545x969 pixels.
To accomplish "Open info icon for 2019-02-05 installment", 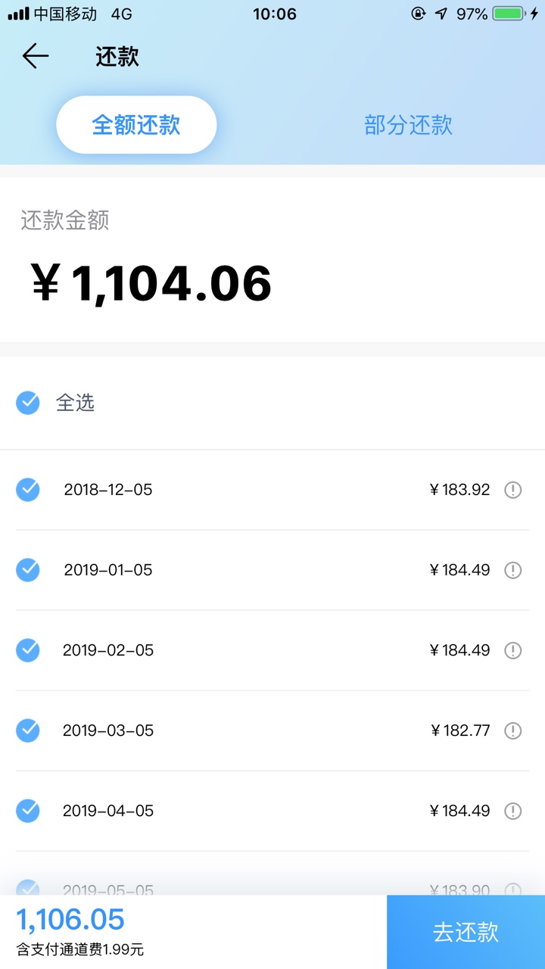I will [513, 650].
